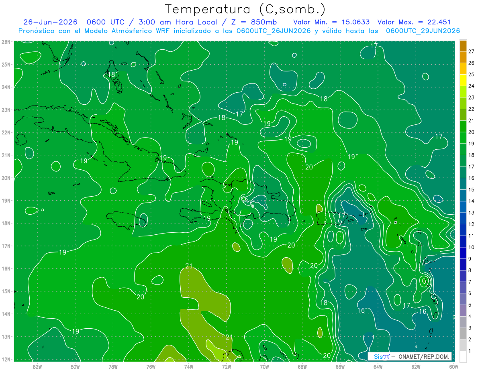
Task: Click the number 3 on the color scale
Action: pos(470,328)
